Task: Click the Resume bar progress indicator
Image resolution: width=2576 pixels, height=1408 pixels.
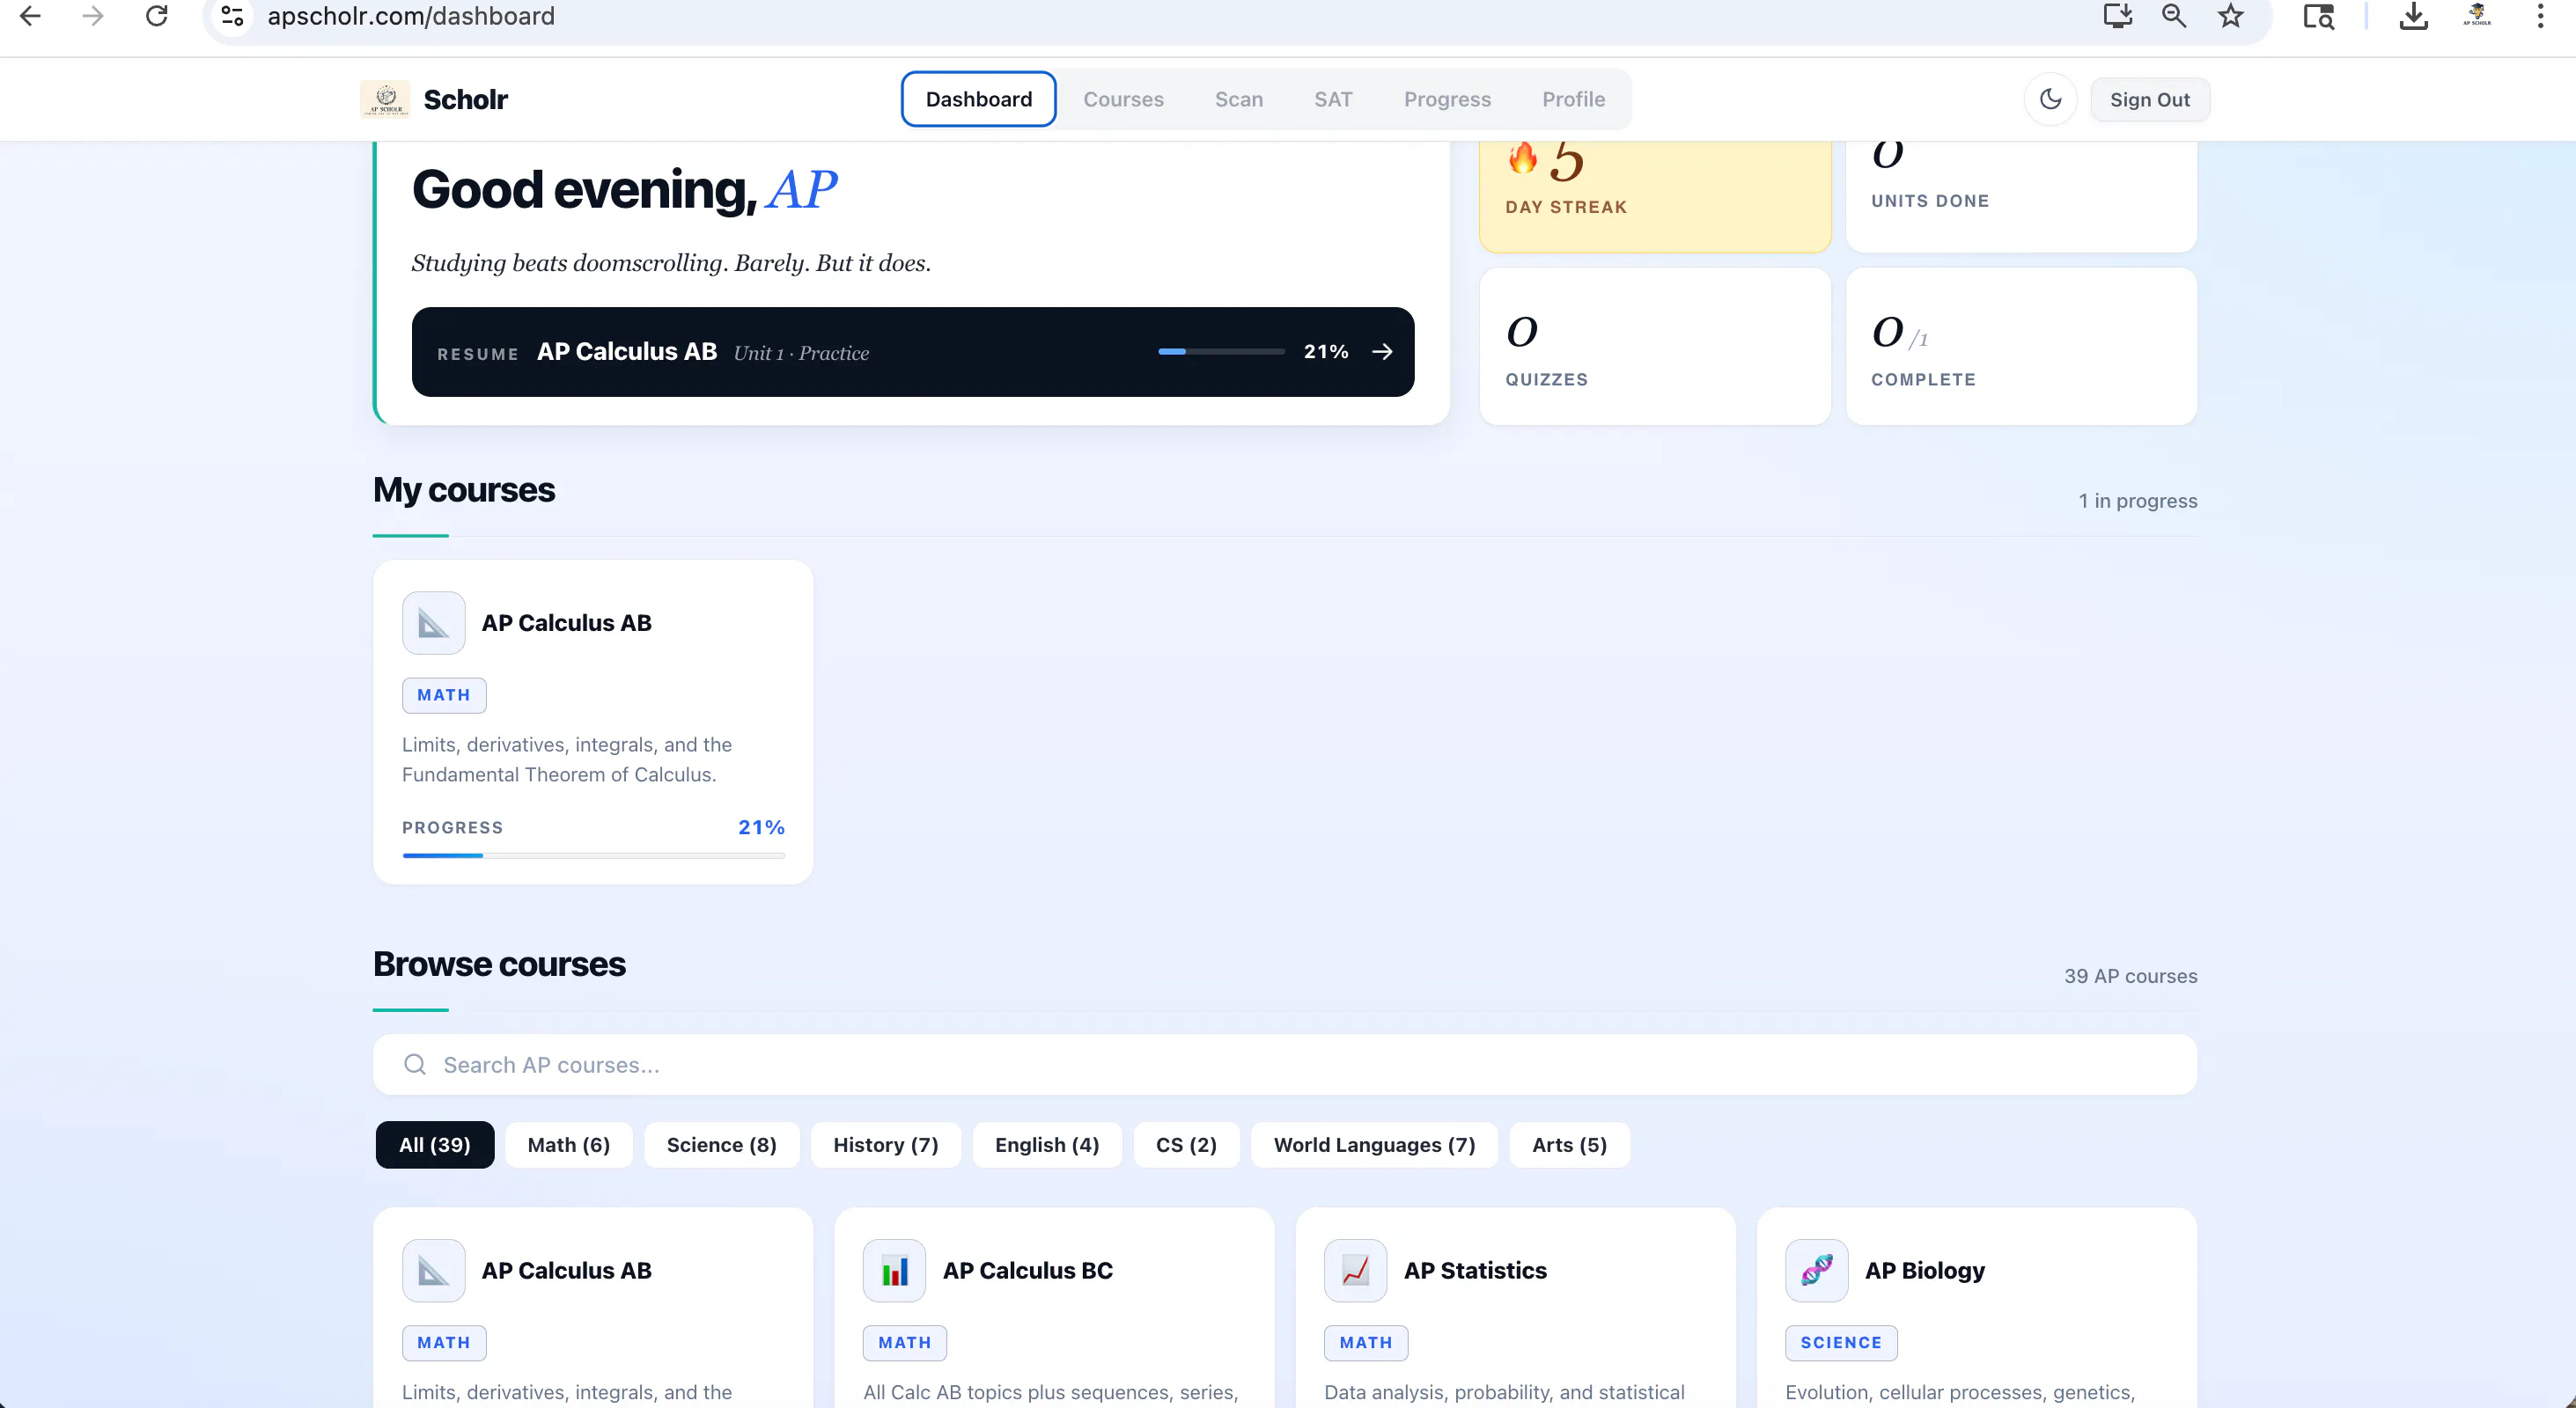Action: (x=1221, y=352)
